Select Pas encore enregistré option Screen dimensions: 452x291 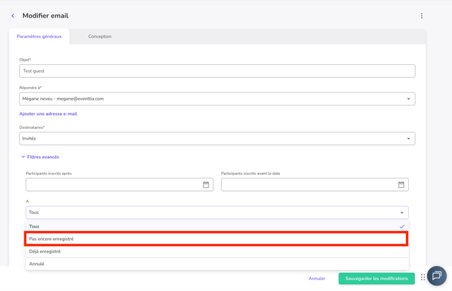(217, 239)
